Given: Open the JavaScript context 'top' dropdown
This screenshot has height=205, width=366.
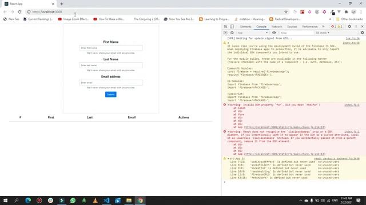Looking at the screenshot, I should tap(253, 33).
